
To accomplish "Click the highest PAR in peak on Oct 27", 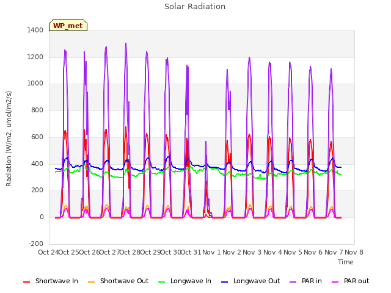I will pyautogui.click(x=126, y=43).
